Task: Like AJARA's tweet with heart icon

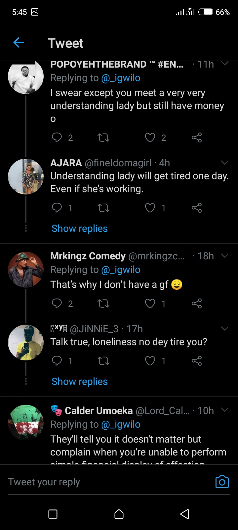Action: pyautogui.click(x=150, y=208)
